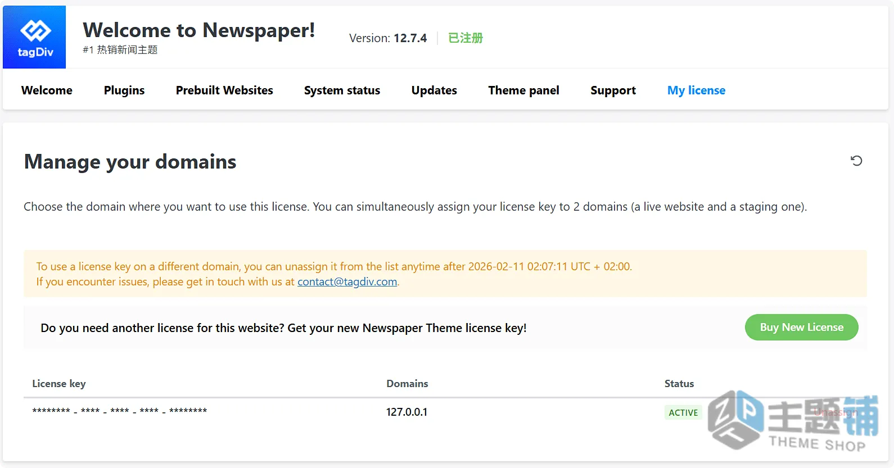
Task: Open the Support tab
Action: [613, 90]
